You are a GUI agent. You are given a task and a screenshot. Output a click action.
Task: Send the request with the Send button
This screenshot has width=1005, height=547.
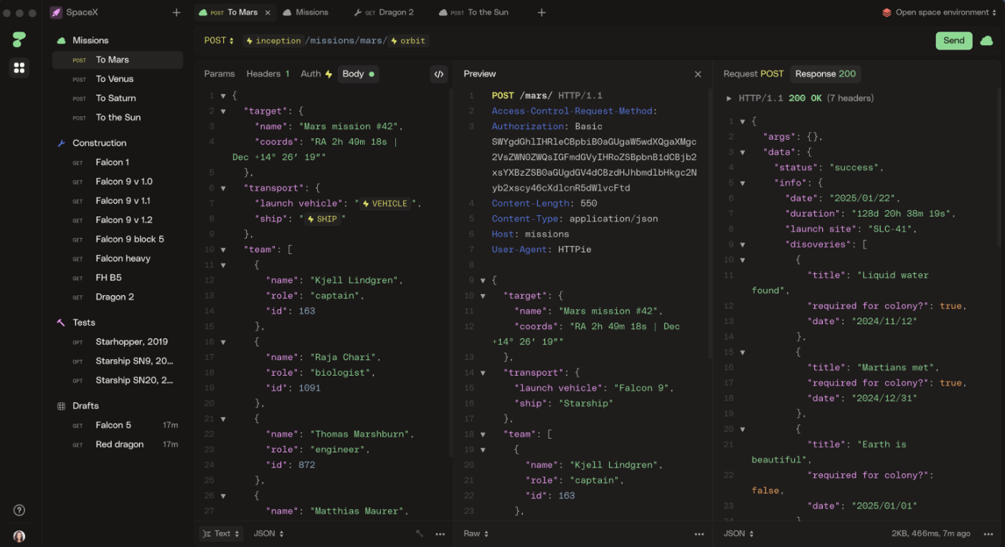click(954, 41)
